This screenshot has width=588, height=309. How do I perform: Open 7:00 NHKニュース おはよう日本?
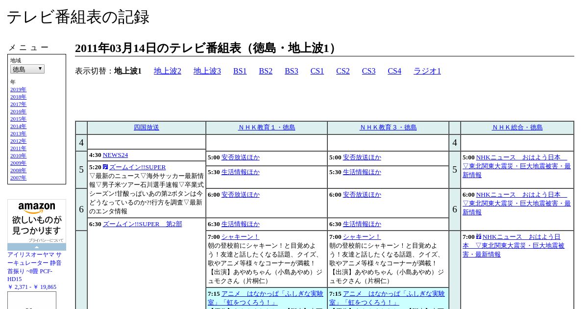tap(514, 246)
